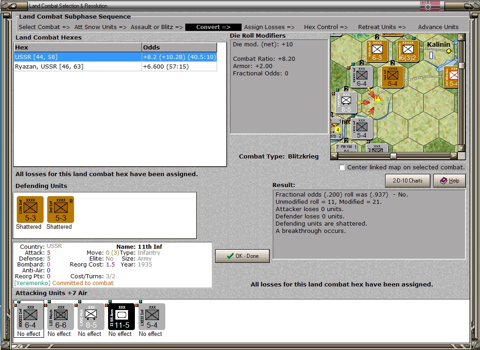Click the burning combat hex marker on map
This screenshot has width=480, height=350.
[x=377, y=98]
